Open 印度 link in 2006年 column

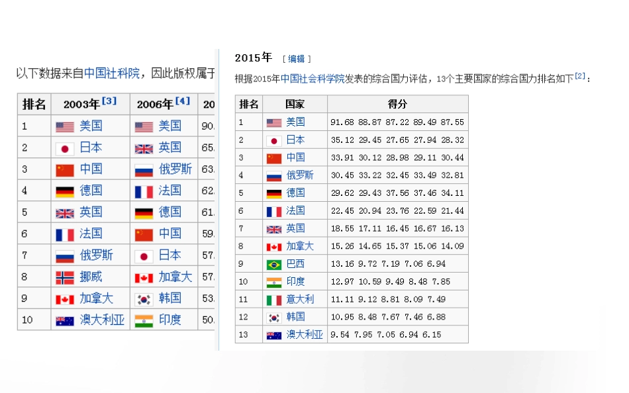click(170, 319)
